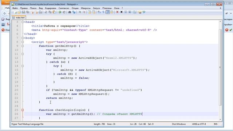The image size is (233, 131).
Task: Undo the last edit with the green arrow
Action: coord(60,12)
